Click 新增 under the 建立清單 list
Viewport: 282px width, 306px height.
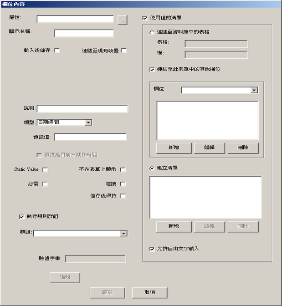click(x=174, y=227)
